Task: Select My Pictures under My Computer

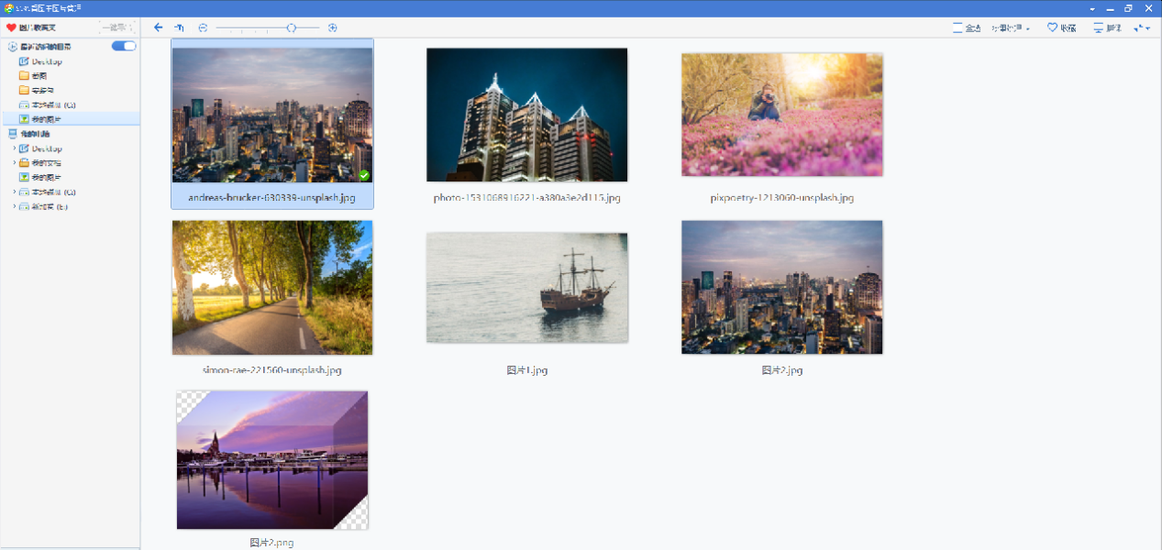Action: (40, 177)
